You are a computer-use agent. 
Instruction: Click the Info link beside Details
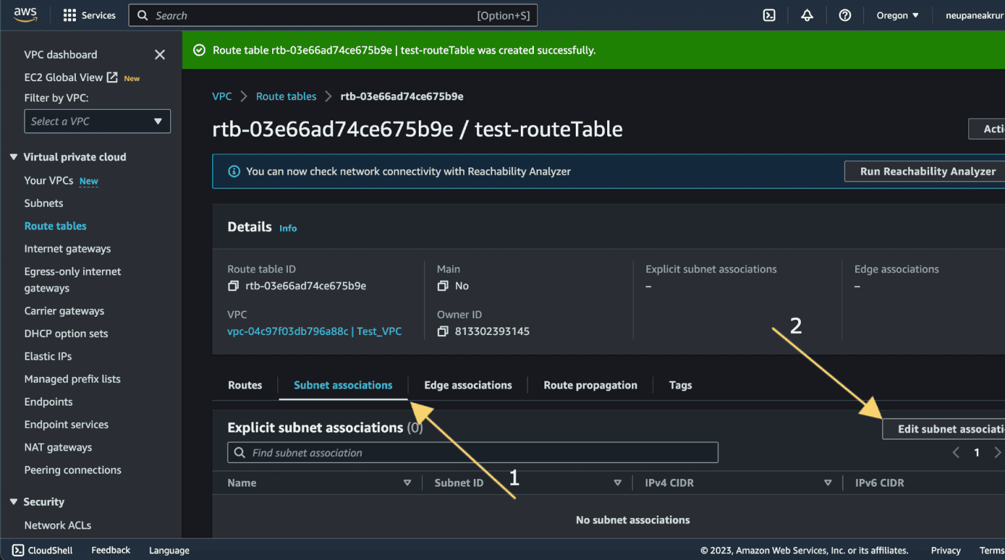[x=288, y=228]
